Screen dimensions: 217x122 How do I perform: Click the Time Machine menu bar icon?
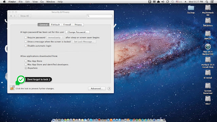click(x=173, y=2)
